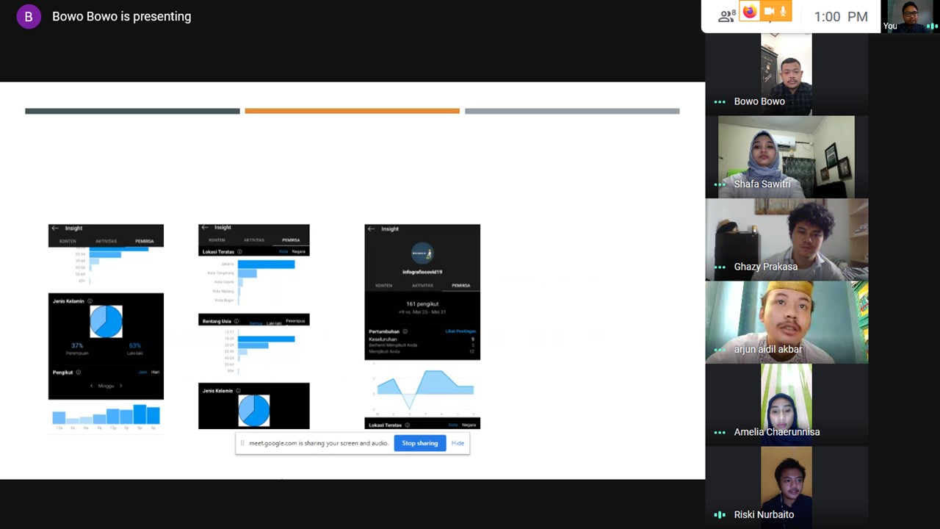
Task: Toggle the camera indicator icon
Action: tap(769, 11)
